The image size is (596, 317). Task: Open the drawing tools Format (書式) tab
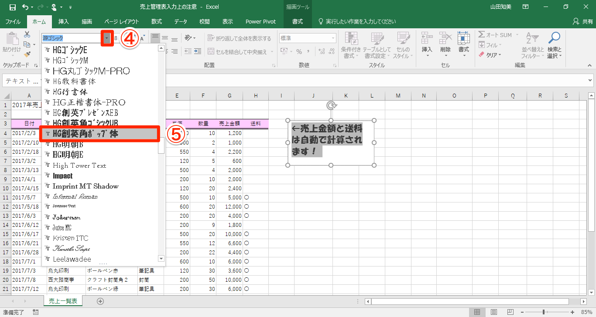tap(298, 21)
